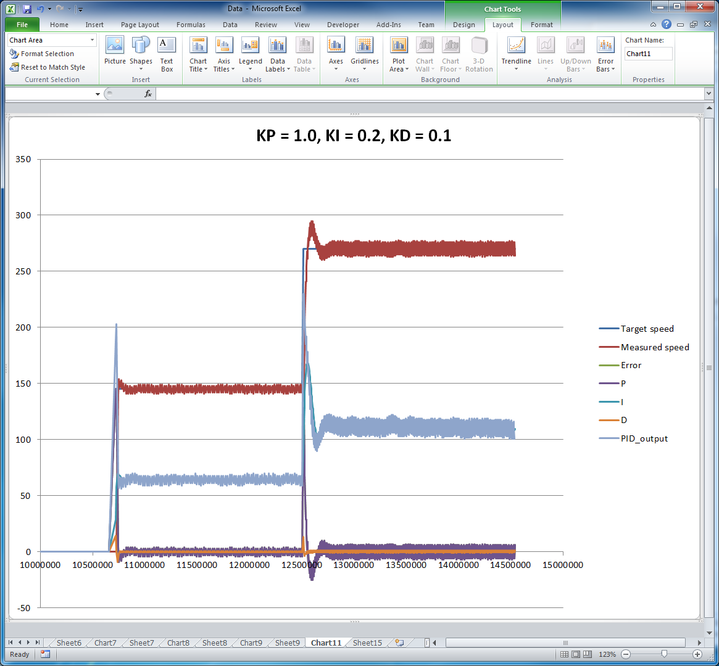
Task: Zoom in with the plus button
Action: (x=697, y=654)
